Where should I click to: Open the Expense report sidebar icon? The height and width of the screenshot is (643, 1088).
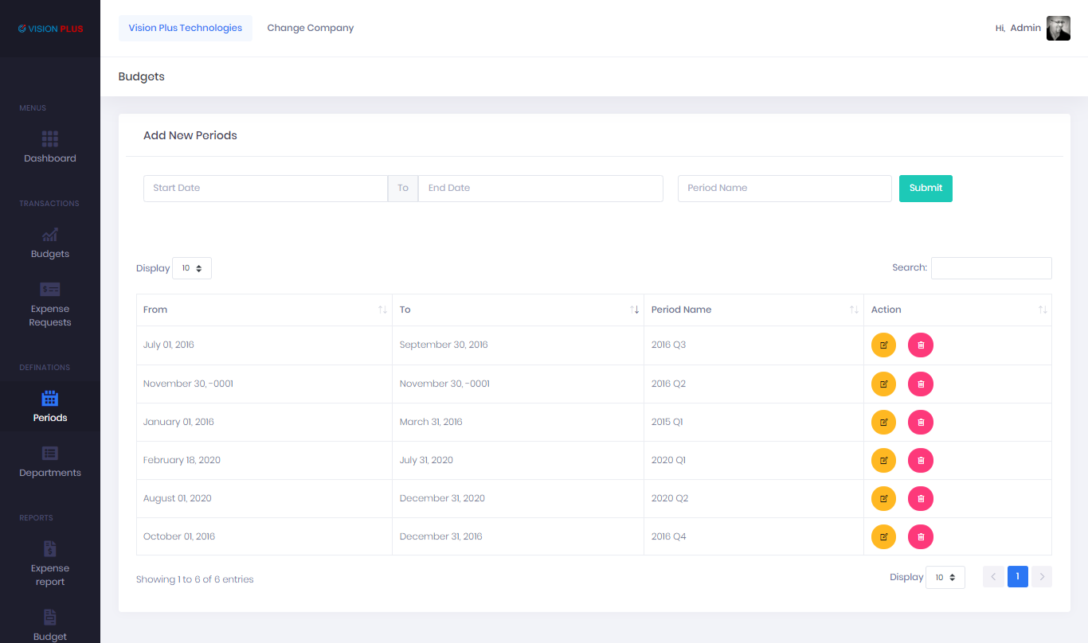point(50,549)
